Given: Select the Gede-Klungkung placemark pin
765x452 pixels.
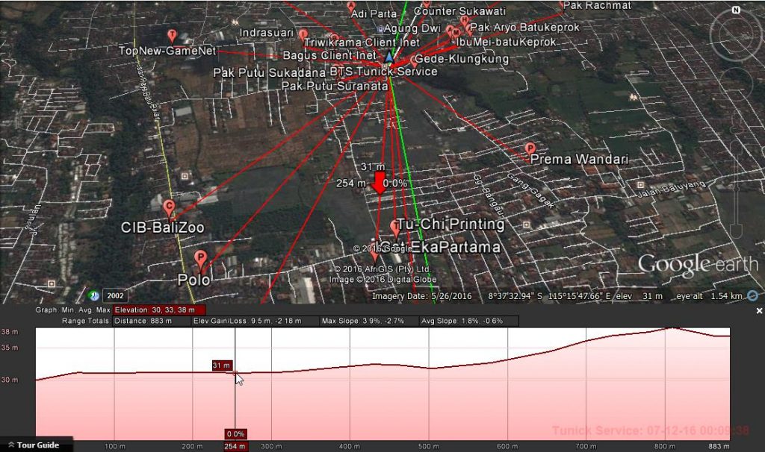Looking at the screenshot, I should click(x=414, y=61).
